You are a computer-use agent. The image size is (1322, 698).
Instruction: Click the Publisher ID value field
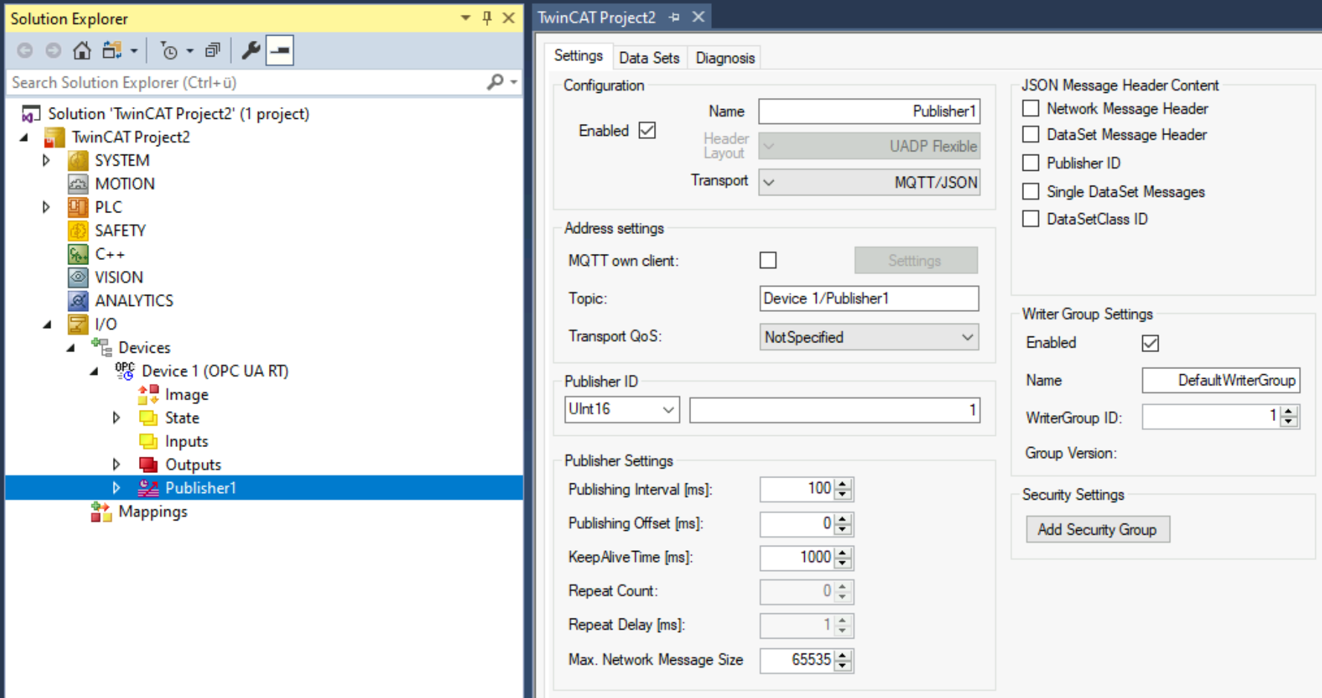point(835,410)
